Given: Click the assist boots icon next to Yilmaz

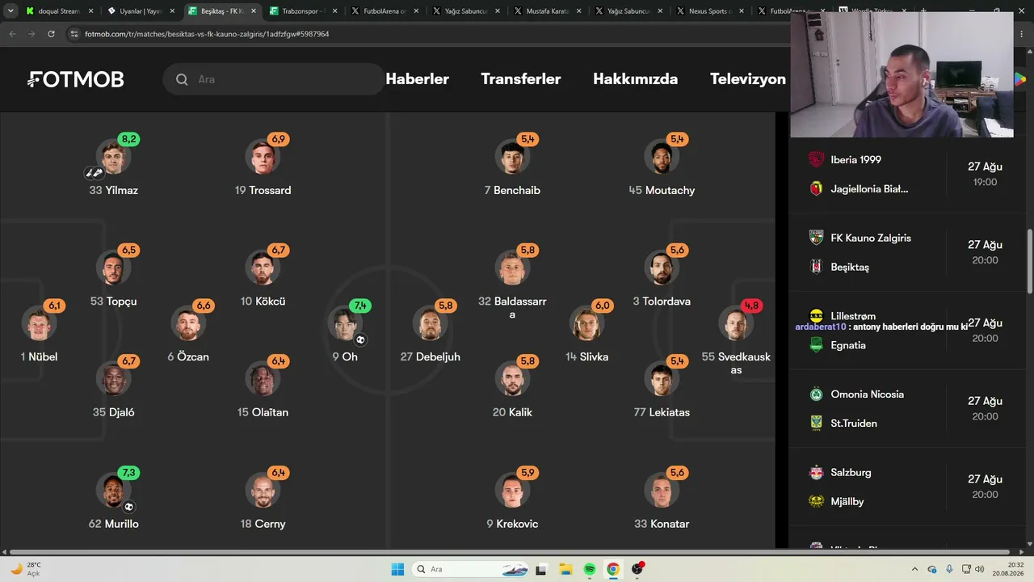Looking at the screenshot, I should pyautogui.click(x=95, y=172).
